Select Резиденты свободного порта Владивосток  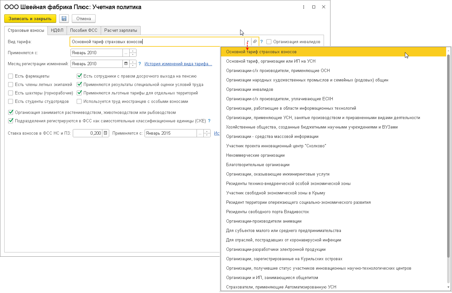pyautogui.click(x=333, y=212)
